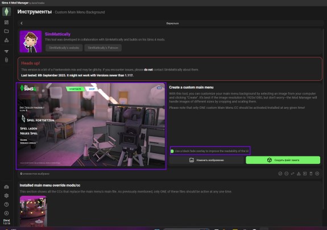Screen dimensions: 327x230
Task: Click the back chevron arrow
Action: pos(22,23)
